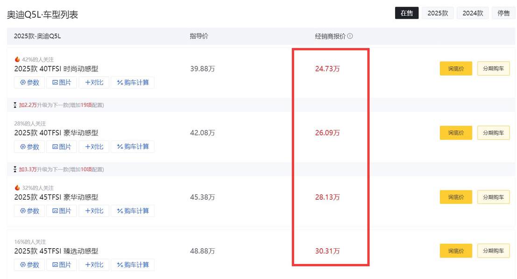517x279 pixels.
Task: Open 购车计算 for 45TFSI 臻选动感型
Action: (133, 265)
